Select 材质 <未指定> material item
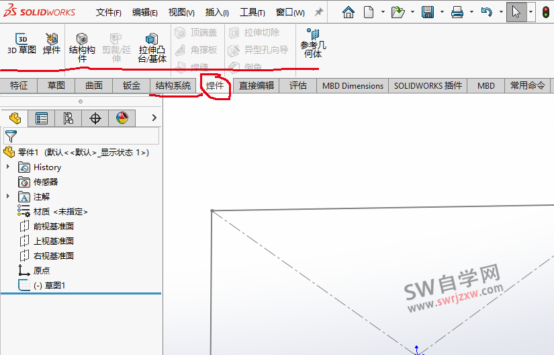This screenshot has height=355, width=554. point(52,211)
